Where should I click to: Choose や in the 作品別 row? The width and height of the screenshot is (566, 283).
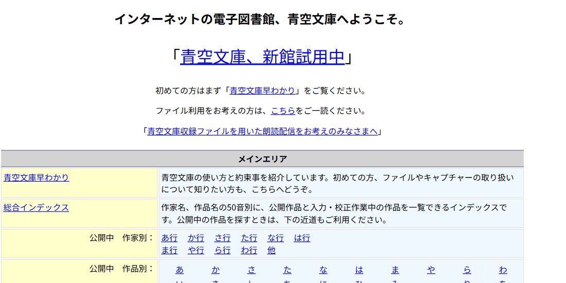pos(431,270)
